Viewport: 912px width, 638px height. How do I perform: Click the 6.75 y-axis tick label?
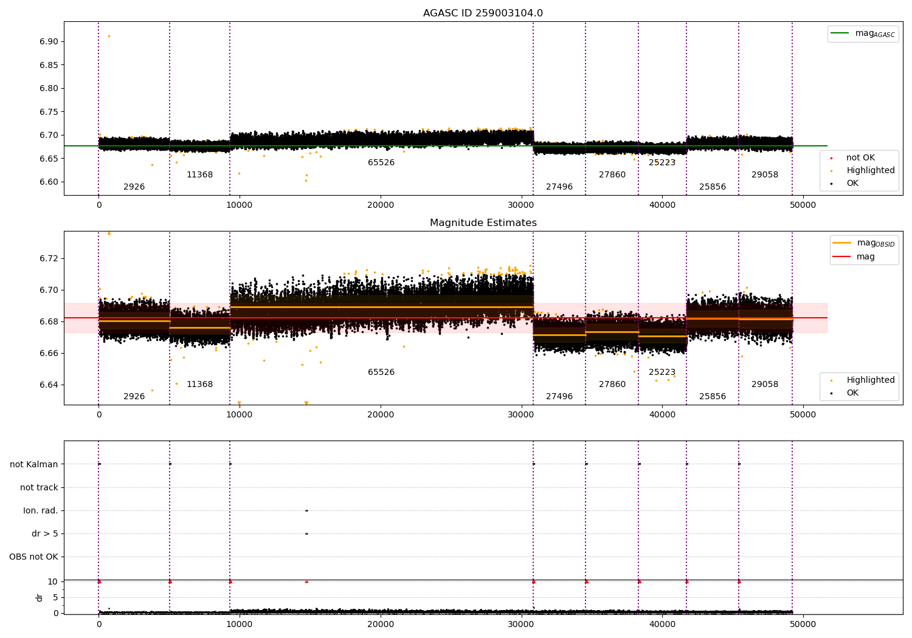coord(49,112)
